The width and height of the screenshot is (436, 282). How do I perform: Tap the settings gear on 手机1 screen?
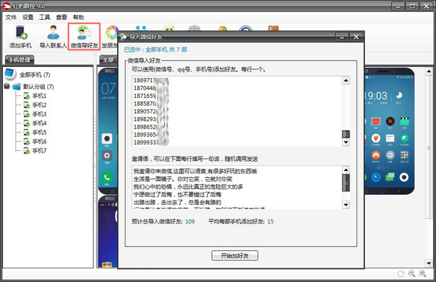tap(107, 155)
